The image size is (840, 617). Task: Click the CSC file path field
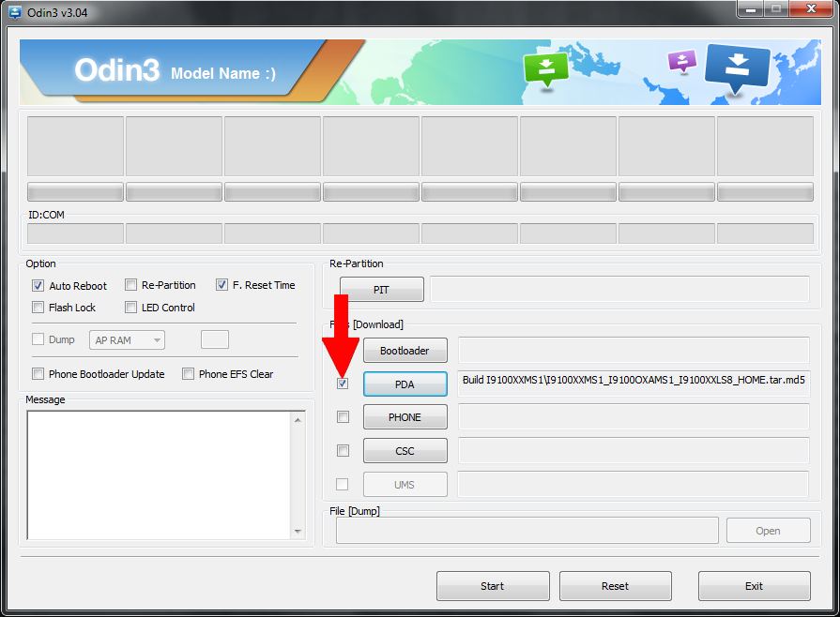(x=634, y=450)
